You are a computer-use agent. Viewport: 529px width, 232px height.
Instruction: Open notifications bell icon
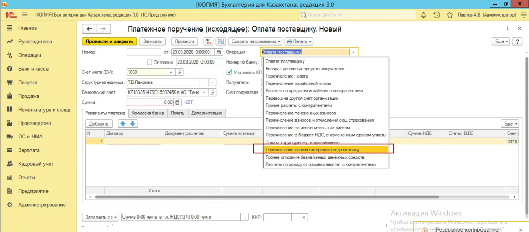tap(424, 15)
